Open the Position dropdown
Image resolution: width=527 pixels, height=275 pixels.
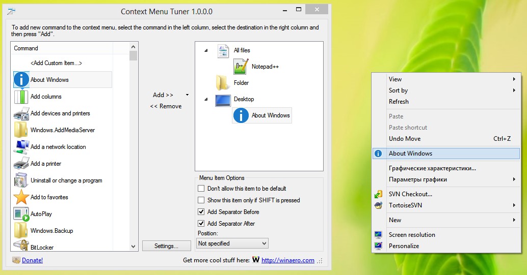click(x=232, y=243)
